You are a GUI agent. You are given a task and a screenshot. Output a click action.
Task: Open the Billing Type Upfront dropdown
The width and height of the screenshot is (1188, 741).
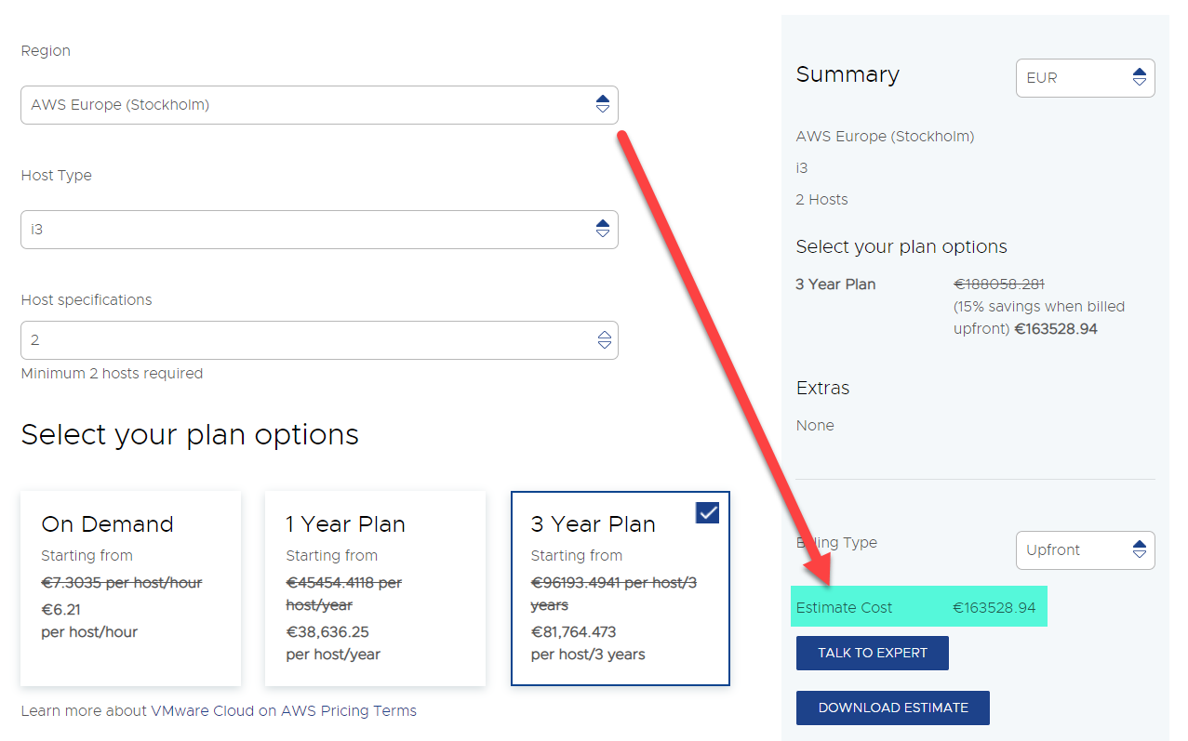click(1075, 550)
